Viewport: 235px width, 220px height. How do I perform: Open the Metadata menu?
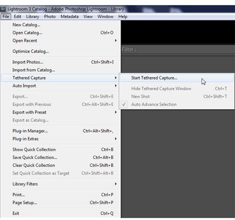(x=70, y=16)
